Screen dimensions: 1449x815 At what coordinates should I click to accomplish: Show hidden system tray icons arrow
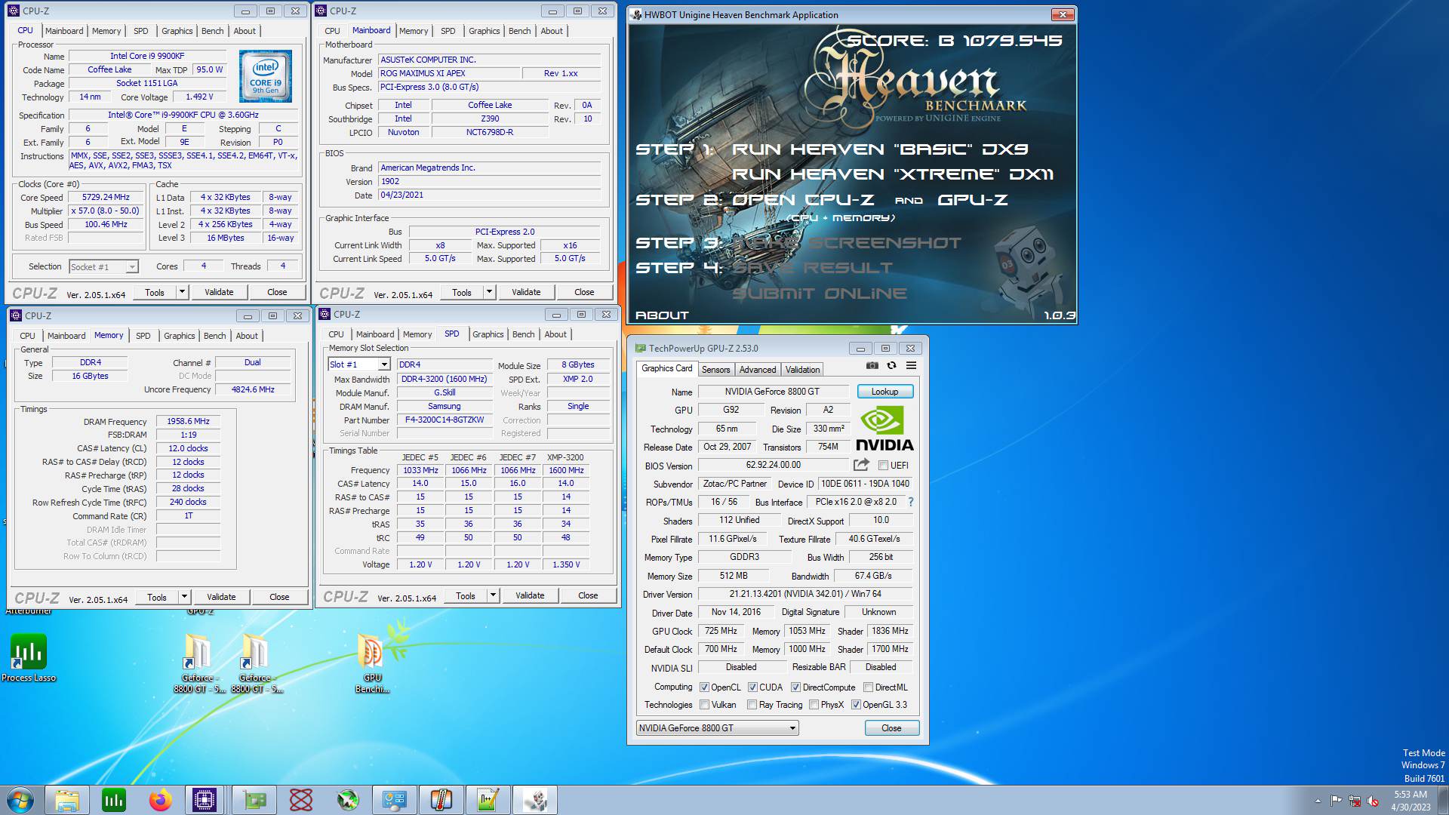tap(1318, 801)
